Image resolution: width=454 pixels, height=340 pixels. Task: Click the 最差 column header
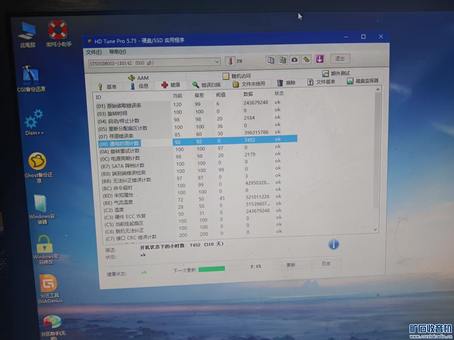click(199, 95)
